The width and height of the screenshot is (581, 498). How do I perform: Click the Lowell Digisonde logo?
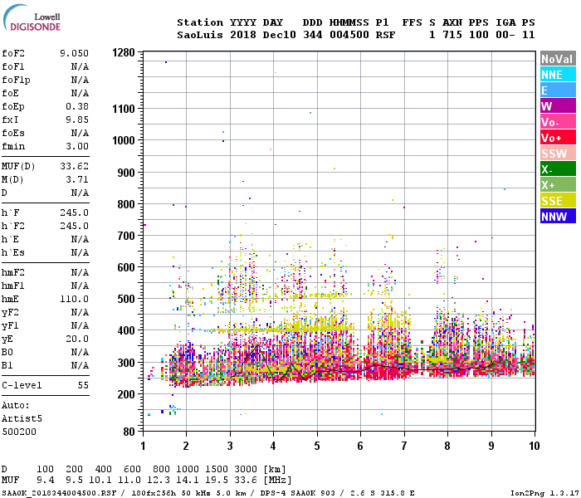tap(32, 18)
